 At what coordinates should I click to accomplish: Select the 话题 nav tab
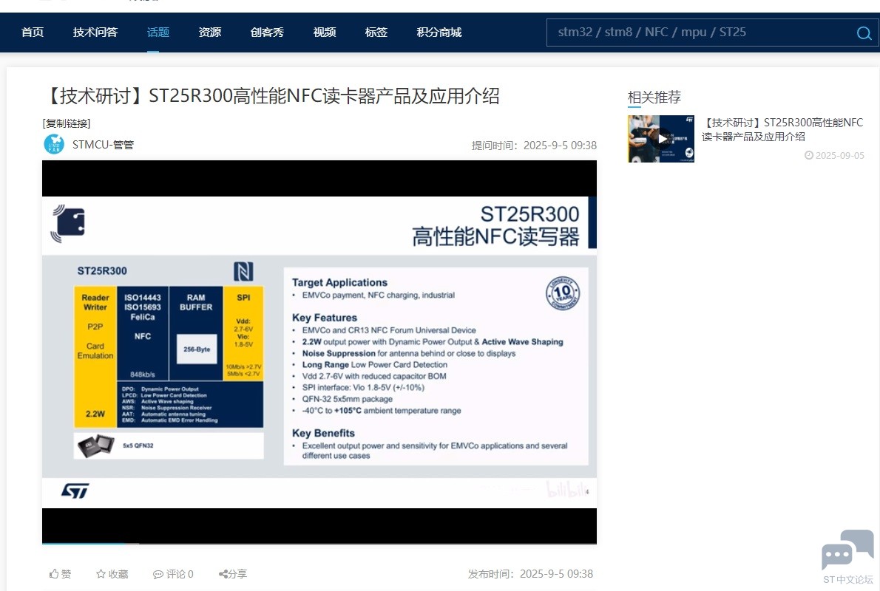tap(158, 33)
